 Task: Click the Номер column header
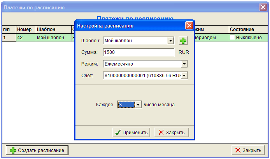(24, 29)
